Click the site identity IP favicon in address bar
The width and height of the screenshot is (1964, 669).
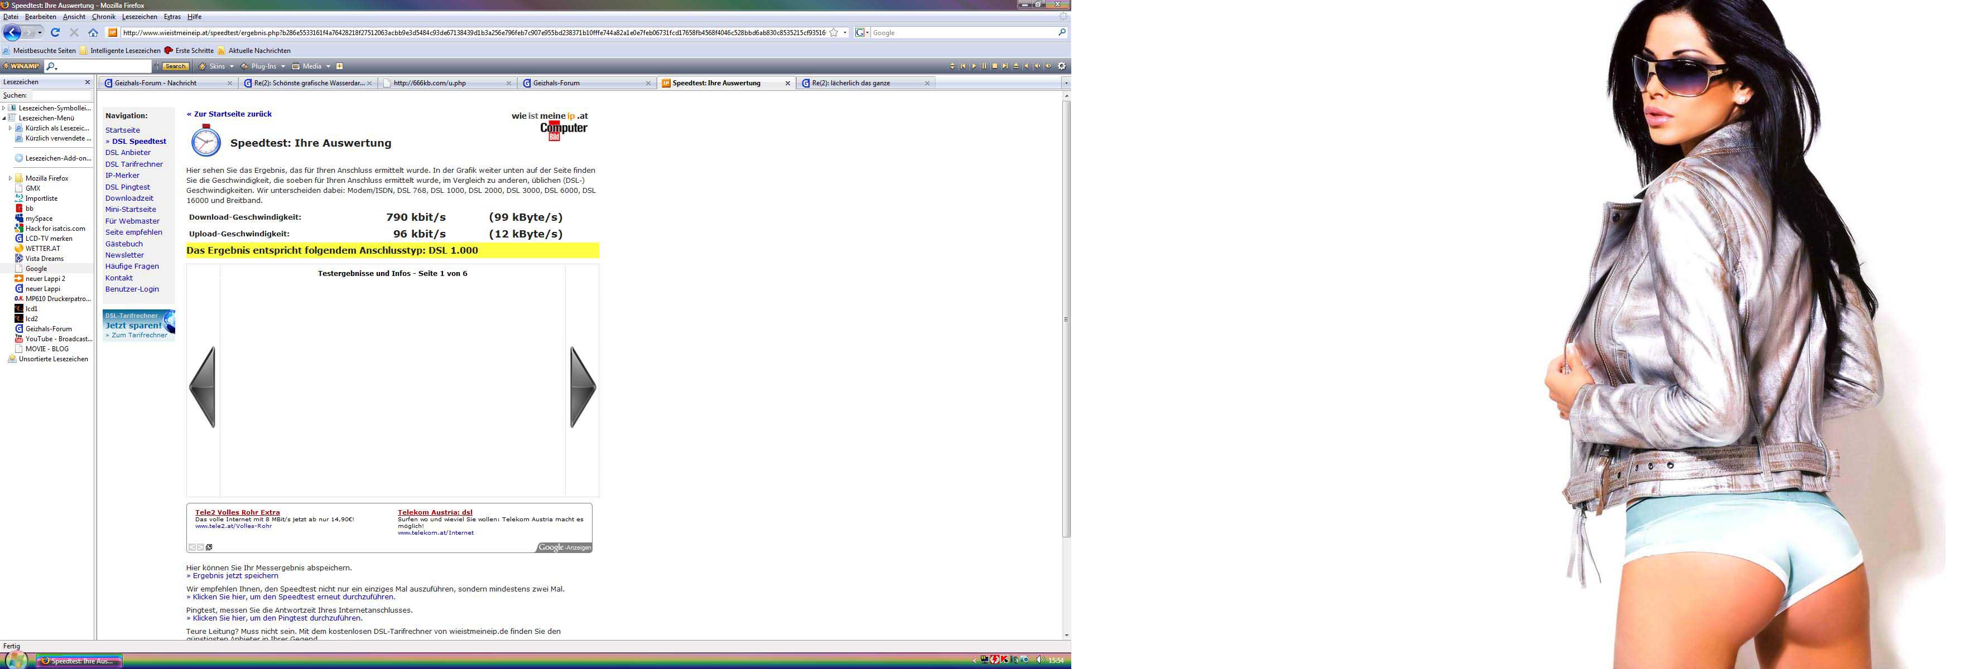coord(113,33)
